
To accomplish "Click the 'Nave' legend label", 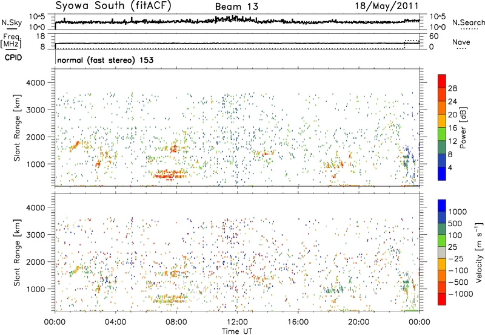I will tap(461, 42).
